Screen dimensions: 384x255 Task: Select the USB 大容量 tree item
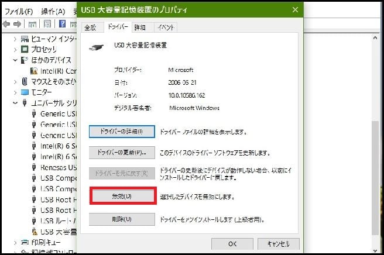(x=59, y=232)
